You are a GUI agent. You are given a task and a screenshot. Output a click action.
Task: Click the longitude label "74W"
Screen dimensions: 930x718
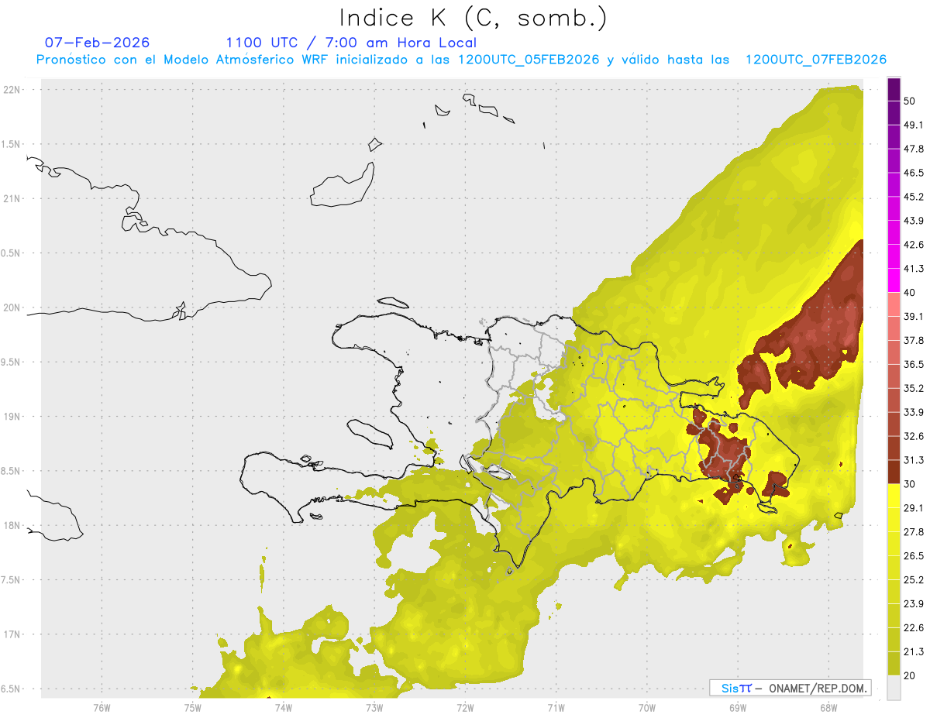pos(283,706)
